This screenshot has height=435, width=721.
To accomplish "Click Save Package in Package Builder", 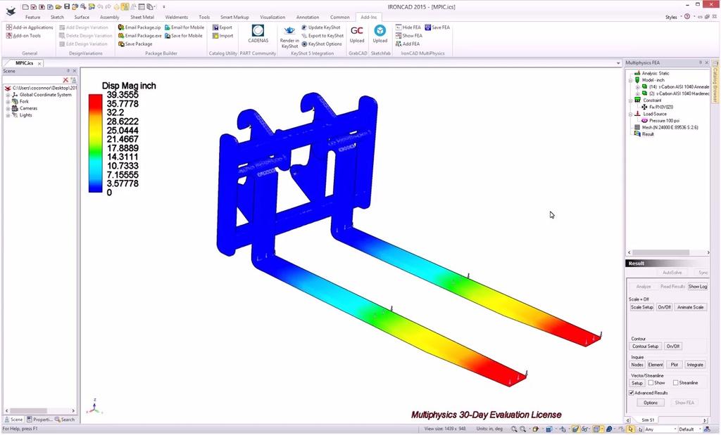I will tap(135, 44).
